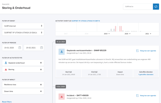
Task: Click the red Storing triangle filter icon
Action: (6, 69)
